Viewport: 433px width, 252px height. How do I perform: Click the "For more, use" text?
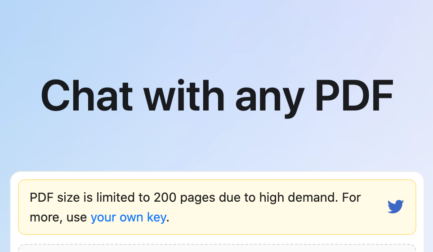pos(58,218)
